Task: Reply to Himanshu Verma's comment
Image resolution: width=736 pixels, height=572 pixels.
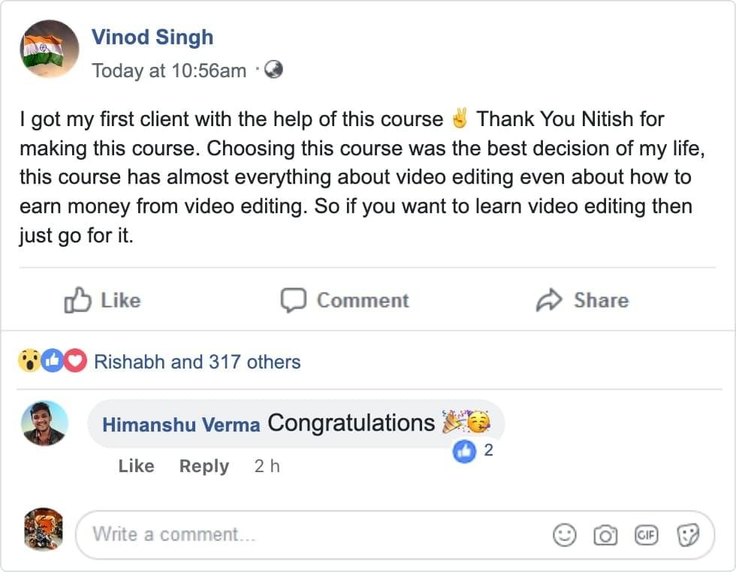Action: click(x=204, y=466)
